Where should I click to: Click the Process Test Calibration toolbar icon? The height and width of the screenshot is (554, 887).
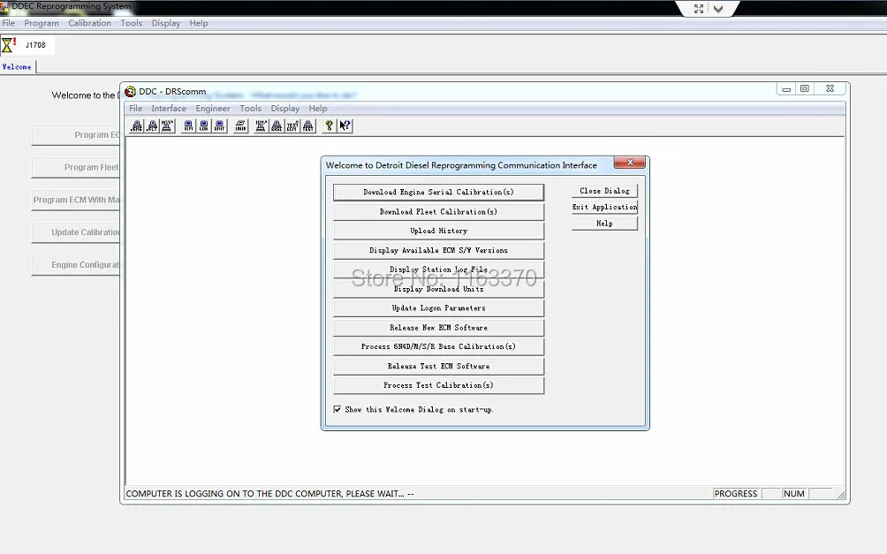coord(307,125)
